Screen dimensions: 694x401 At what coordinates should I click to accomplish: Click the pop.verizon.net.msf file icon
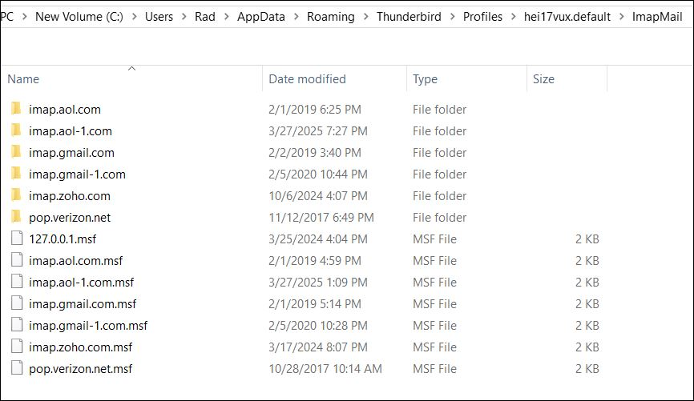(x=17, y=368)
